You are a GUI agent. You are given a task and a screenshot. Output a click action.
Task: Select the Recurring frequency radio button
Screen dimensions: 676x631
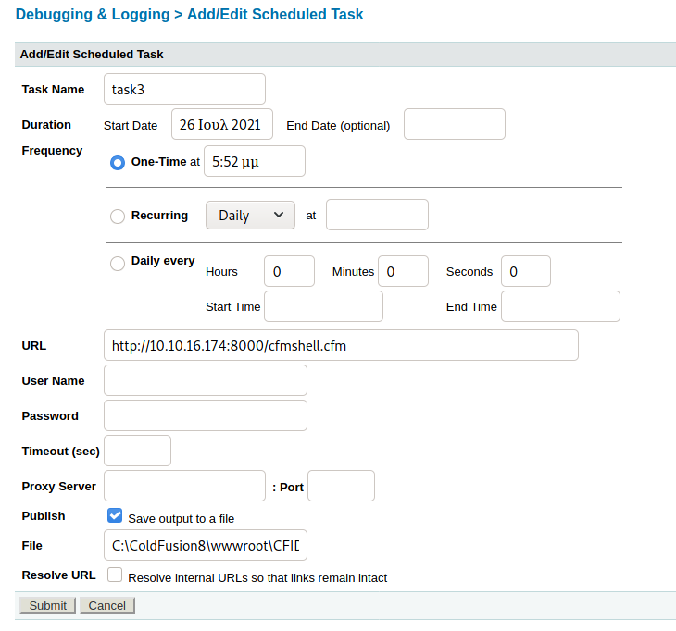point(118,217)
